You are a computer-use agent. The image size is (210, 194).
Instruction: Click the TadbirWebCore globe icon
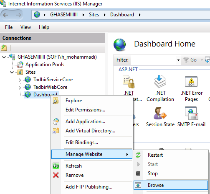(28, 87)
